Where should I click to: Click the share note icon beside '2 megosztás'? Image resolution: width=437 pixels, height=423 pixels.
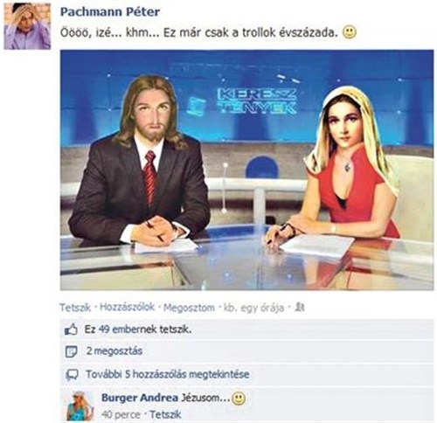coord(71,351)
